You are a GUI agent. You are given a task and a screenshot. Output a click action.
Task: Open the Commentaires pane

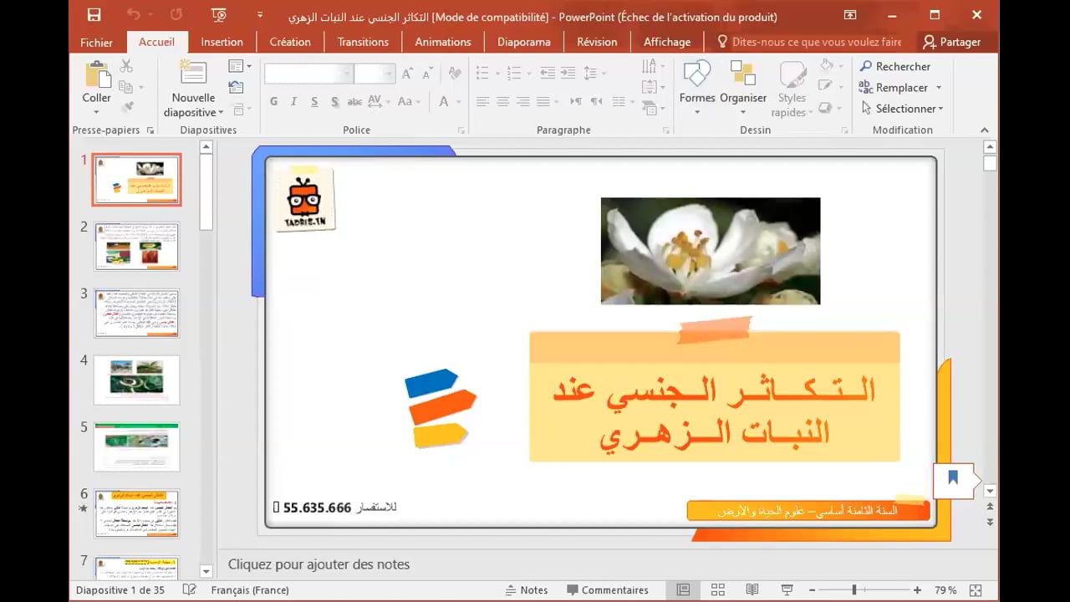point(608,589)
